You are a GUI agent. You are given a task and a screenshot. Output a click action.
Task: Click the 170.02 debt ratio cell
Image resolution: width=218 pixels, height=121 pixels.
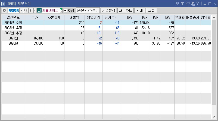point(180,38)
